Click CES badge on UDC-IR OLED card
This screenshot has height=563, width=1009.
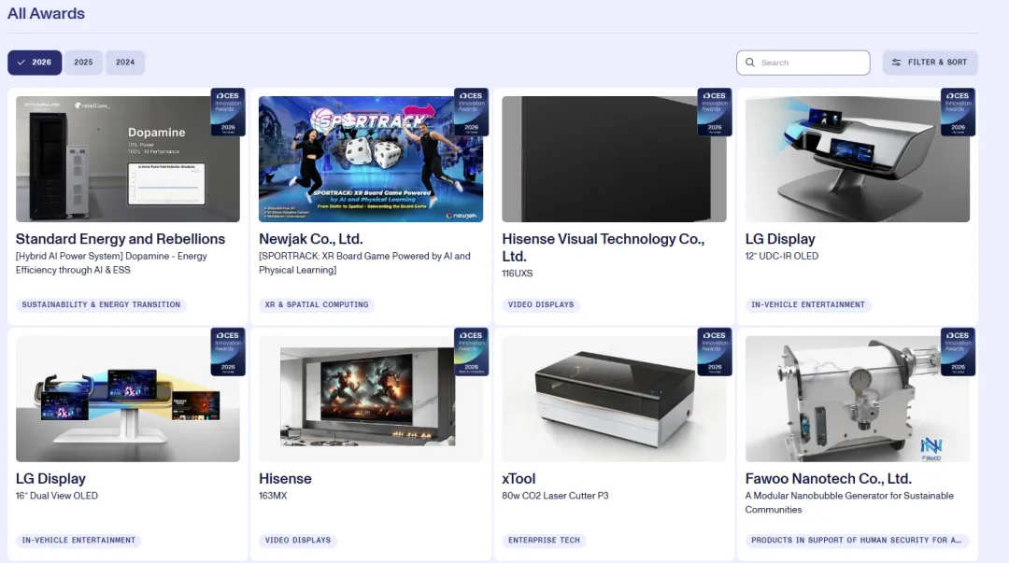[x=958, y=111]
